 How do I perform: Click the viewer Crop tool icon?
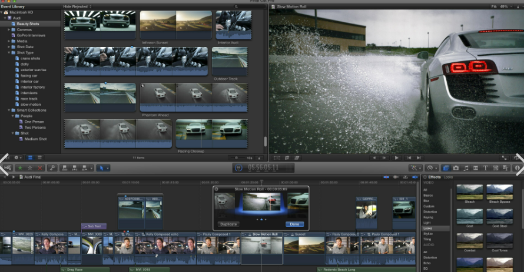click(287, 157)
